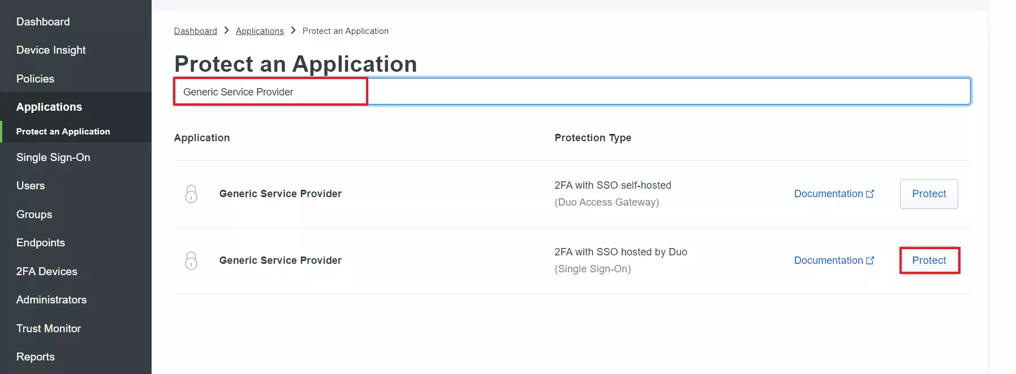Open Dashboard in sidebar

43,21
